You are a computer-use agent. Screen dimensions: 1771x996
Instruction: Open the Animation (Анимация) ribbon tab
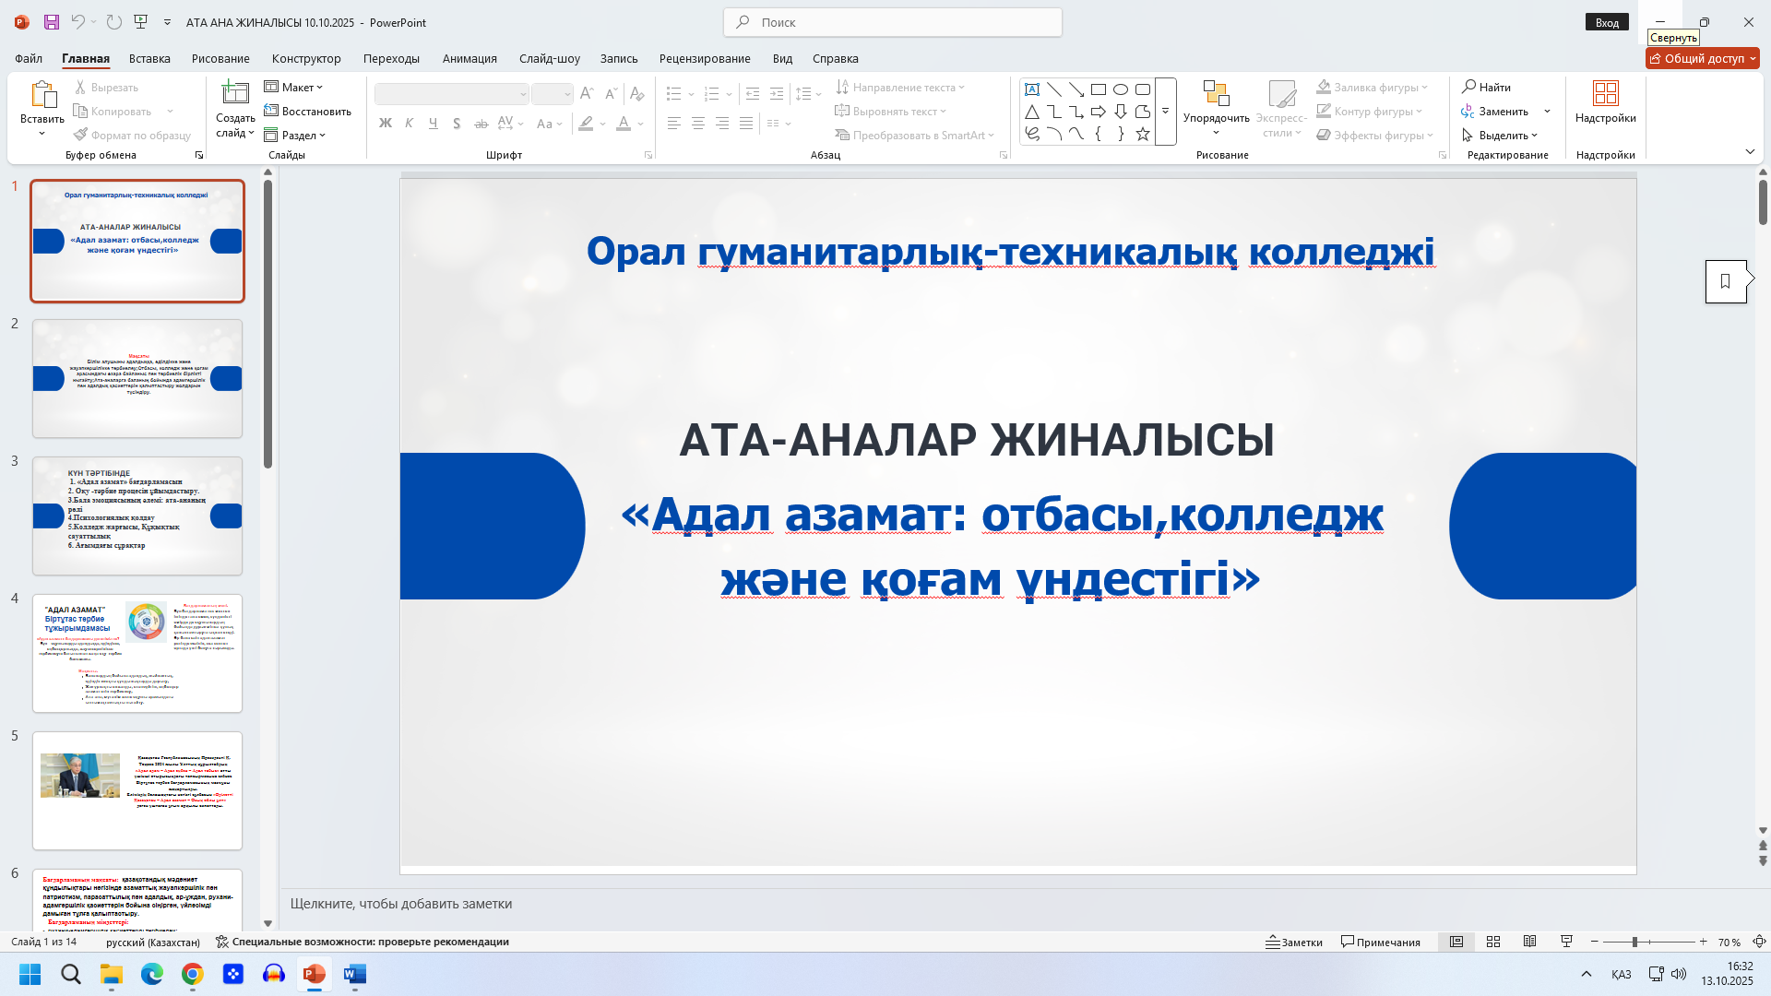pos(469,58)
